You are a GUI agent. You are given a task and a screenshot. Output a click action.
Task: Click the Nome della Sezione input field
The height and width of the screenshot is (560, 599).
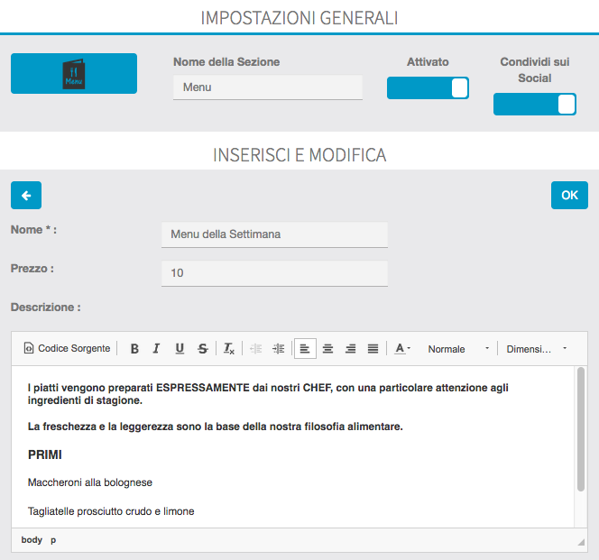point(267,87)
